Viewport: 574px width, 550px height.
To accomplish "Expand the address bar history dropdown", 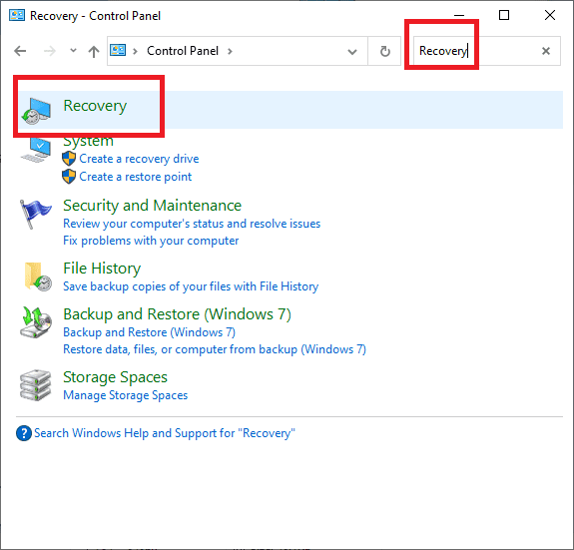I will point(352,52).
